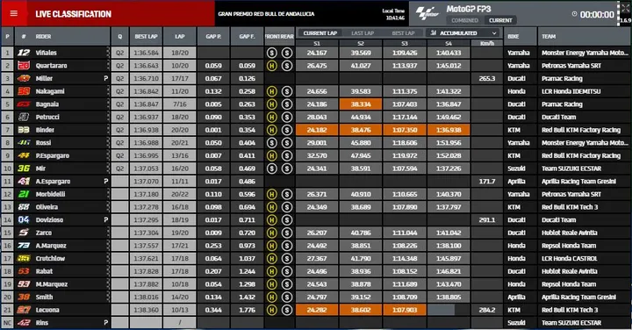Screen dimensions: 632x330
Task: Click Morbidelli's number 21 badge
Action: (24, 194)
